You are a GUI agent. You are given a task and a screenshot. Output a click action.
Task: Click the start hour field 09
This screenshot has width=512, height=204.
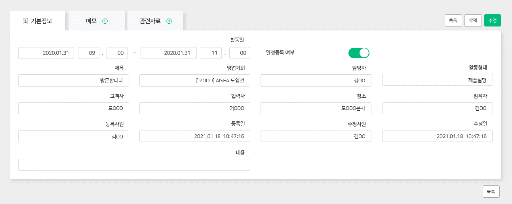[x=89, y=53]
